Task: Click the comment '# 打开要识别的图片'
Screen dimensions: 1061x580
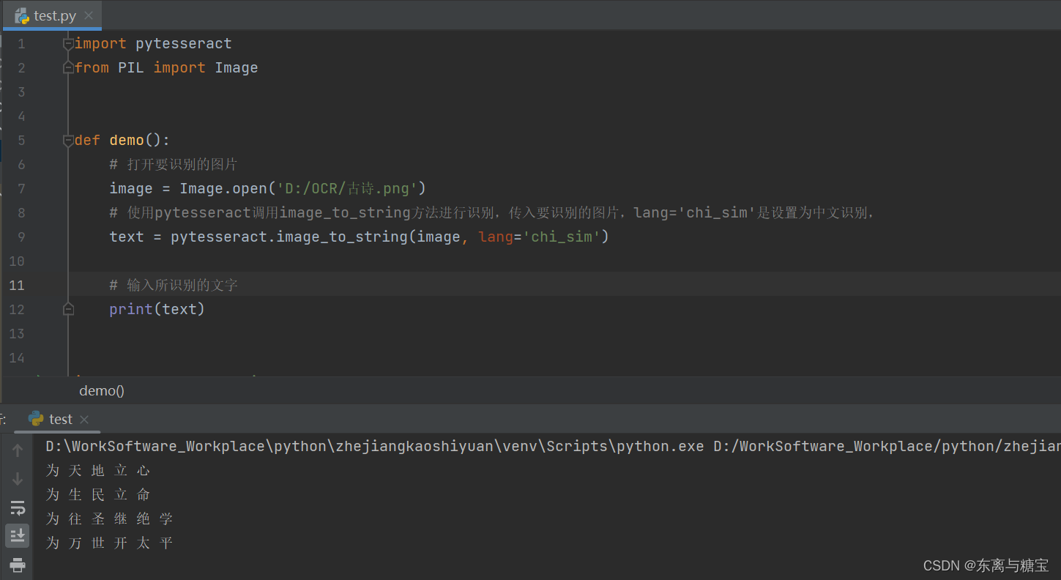Action: tap(174, 165)
